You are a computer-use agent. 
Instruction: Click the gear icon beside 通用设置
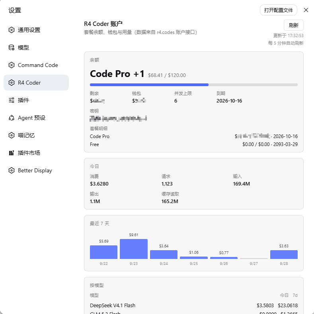tap(12, 30)
